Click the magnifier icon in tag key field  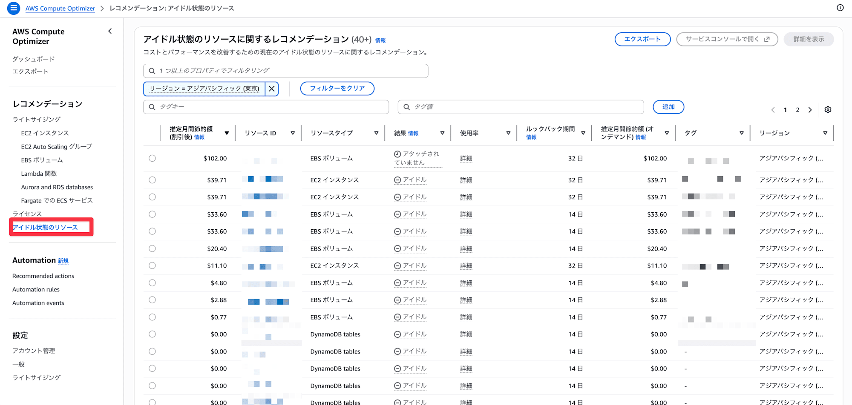pos(152,107)
